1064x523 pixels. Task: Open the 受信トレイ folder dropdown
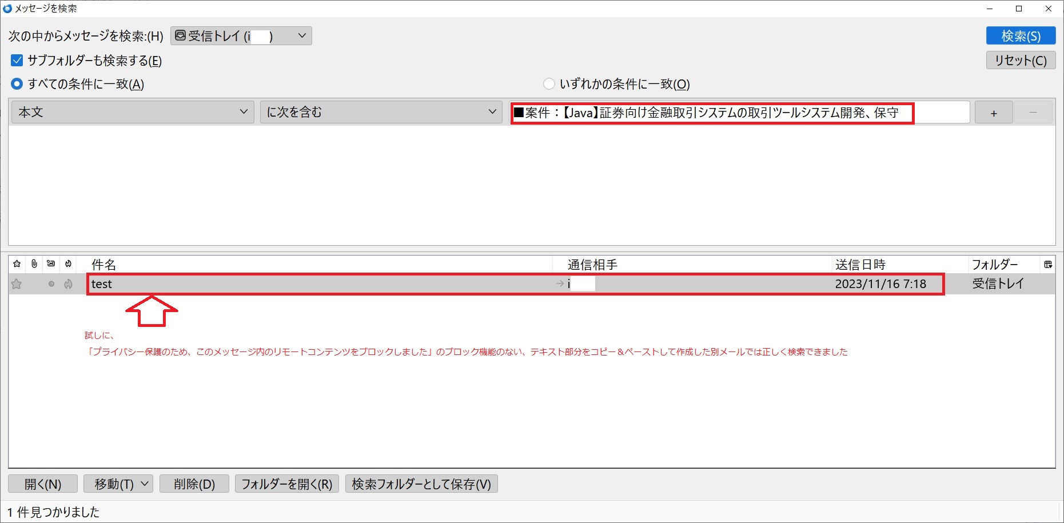(241, 36)
